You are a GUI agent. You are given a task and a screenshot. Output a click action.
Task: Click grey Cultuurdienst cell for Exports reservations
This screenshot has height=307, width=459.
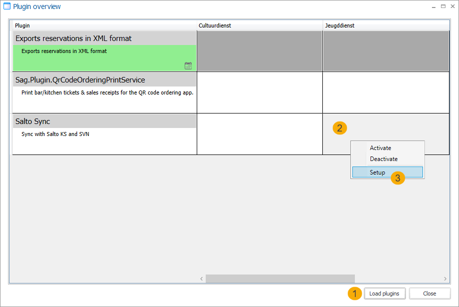pyautogui.click(x=259, y=51)
